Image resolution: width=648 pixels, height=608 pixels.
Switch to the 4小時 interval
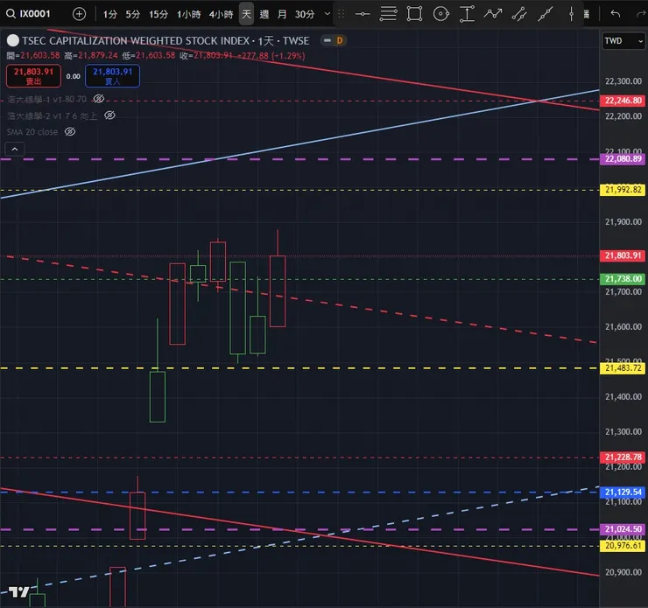pyautogui.click(x=221, y=15)
